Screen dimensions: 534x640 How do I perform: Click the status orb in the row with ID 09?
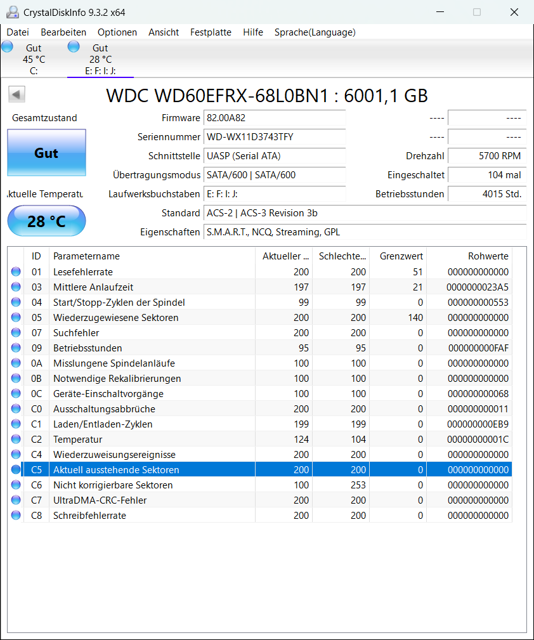point(16,348)
